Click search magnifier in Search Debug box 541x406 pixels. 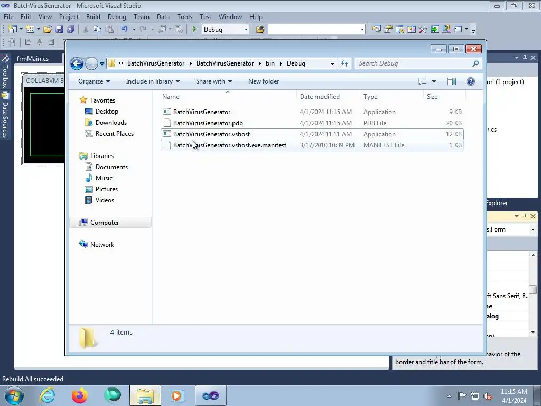(x=475, y=63)
